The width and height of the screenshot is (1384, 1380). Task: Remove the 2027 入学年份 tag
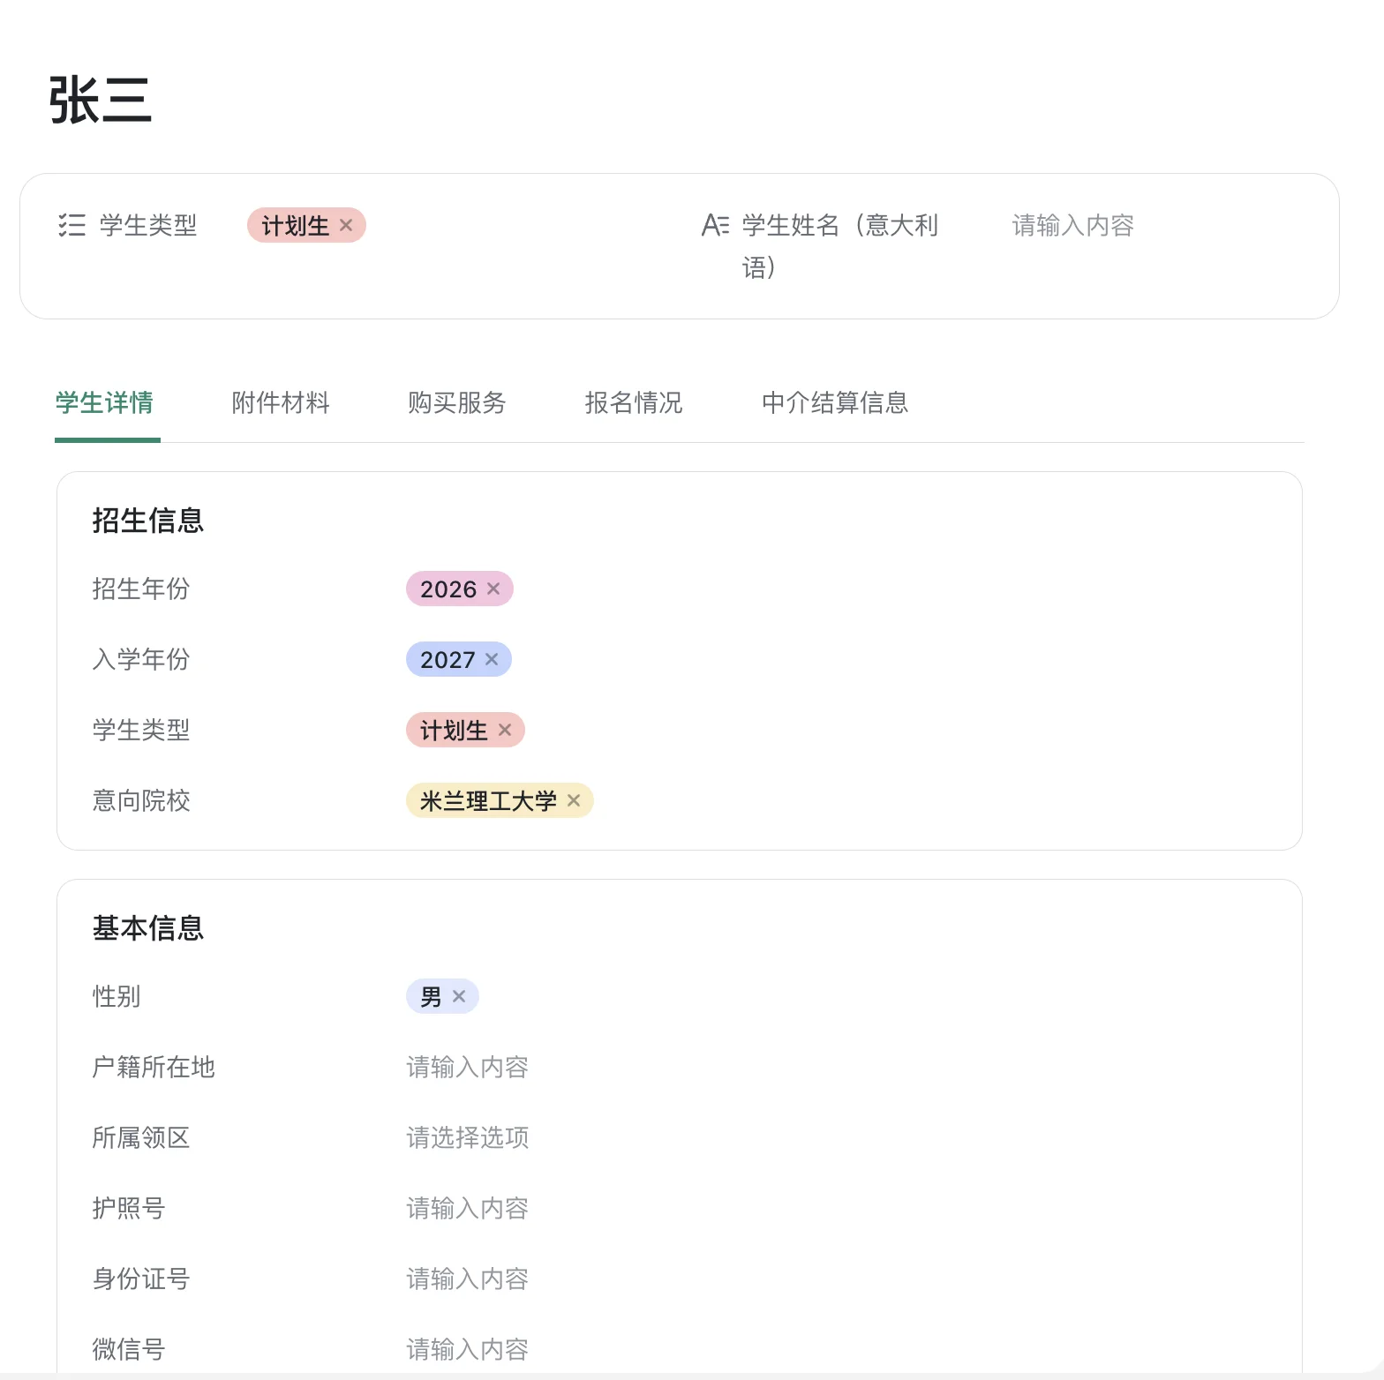(492, 659)
